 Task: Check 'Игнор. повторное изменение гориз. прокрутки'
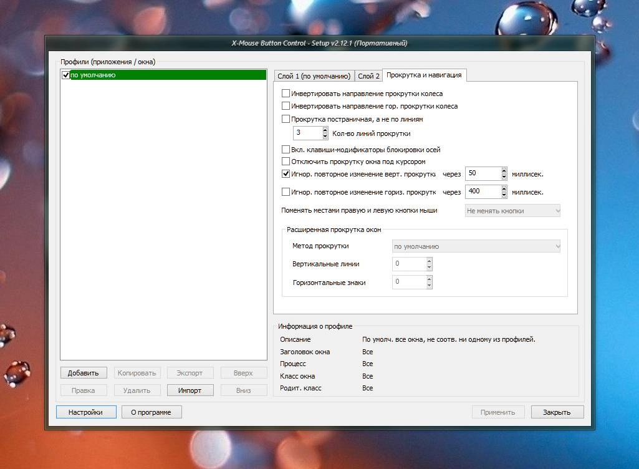(286, 191)
